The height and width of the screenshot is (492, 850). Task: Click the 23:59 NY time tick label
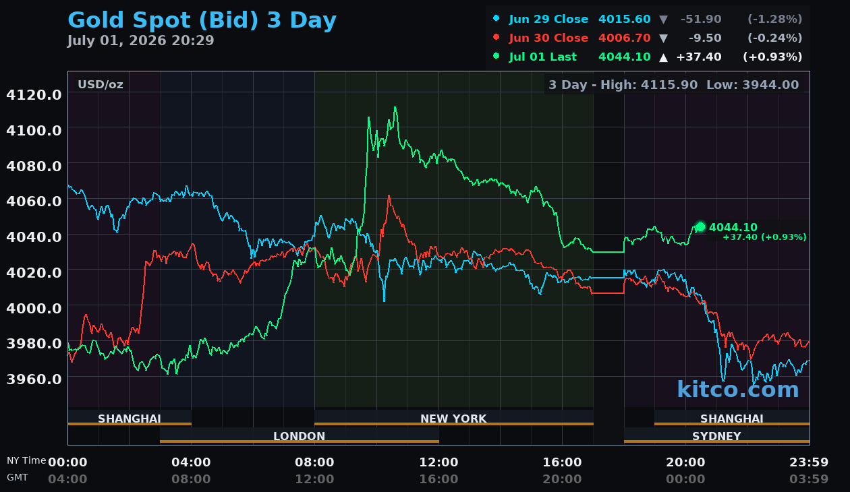809,462
